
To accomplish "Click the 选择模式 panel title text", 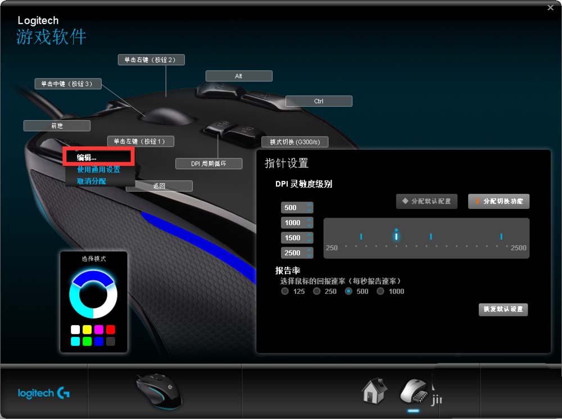I will pos(93,258).
